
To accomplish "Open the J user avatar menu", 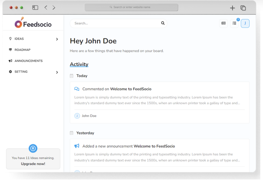I will coord(245,23).
